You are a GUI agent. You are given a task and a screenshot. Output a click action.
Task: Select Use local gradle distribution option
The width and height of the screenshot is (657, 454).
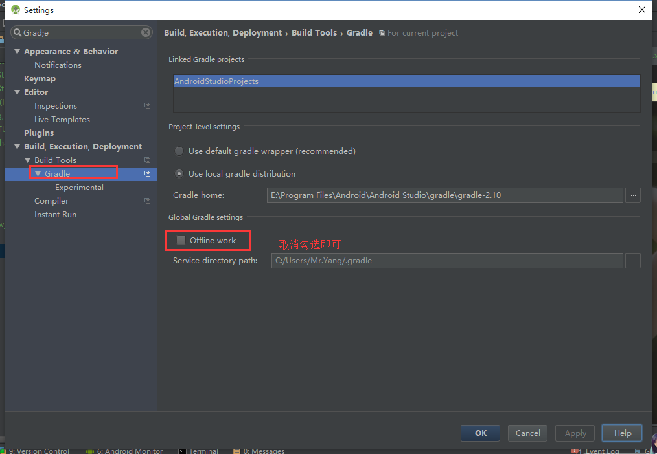179,173
